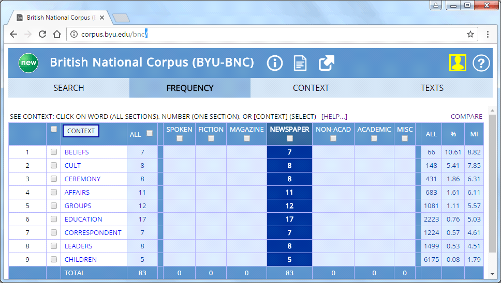Click the green 'new' circle icon
The image size is (501, 283).
[28, 63]
